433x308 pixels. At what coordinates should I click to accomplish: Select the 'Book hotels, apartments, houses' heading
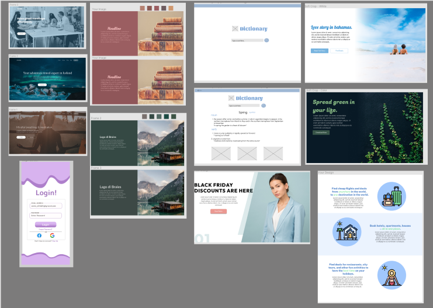point(390,227)
